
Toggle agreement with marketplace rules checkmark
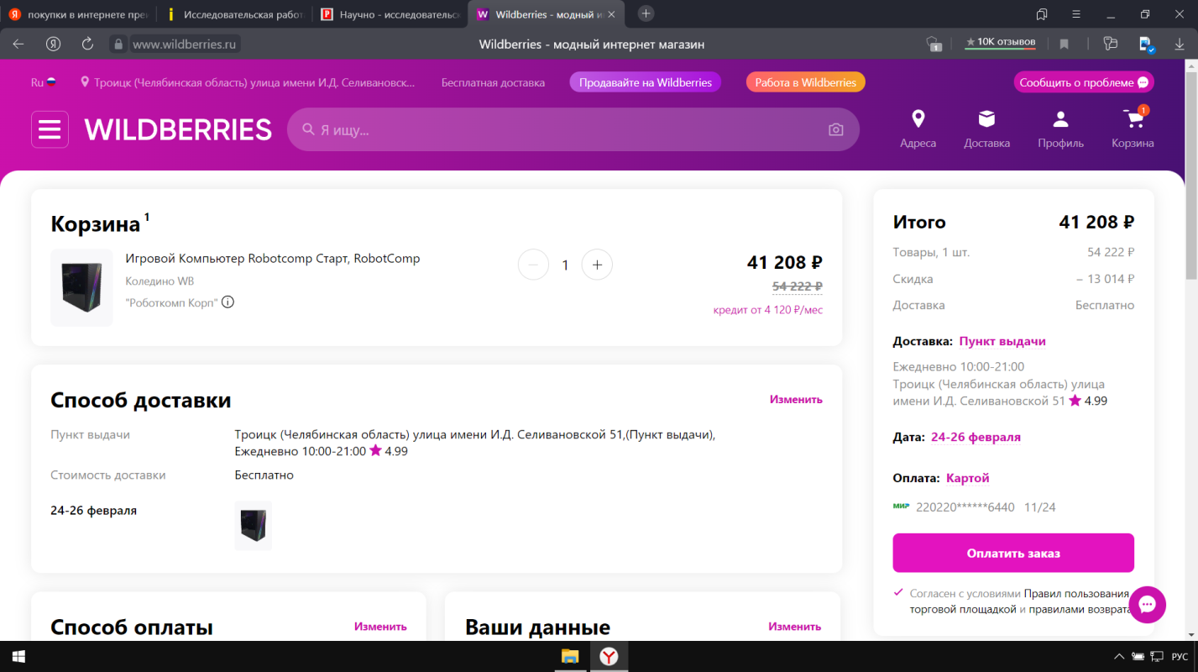pos(899,592)
